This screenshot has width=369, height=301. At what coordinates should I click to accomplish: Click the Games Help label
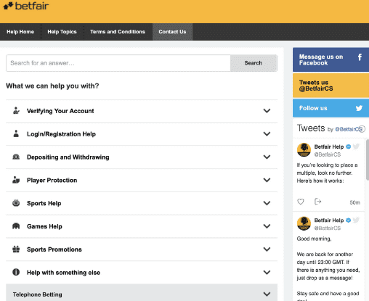click(44, 226)
